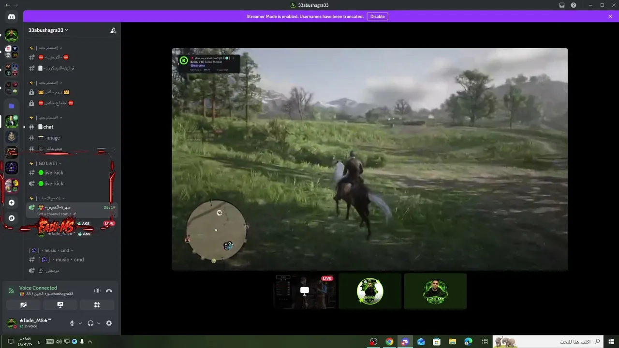Disconnect from voice with the hang-up icon
The image size is (619, 348).
109,290
